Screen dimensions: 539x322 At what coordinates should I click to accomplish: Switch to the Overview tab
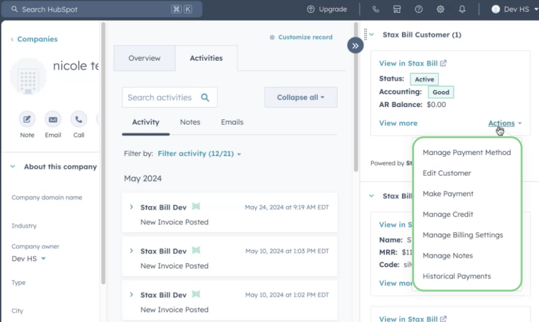[144, 58]
